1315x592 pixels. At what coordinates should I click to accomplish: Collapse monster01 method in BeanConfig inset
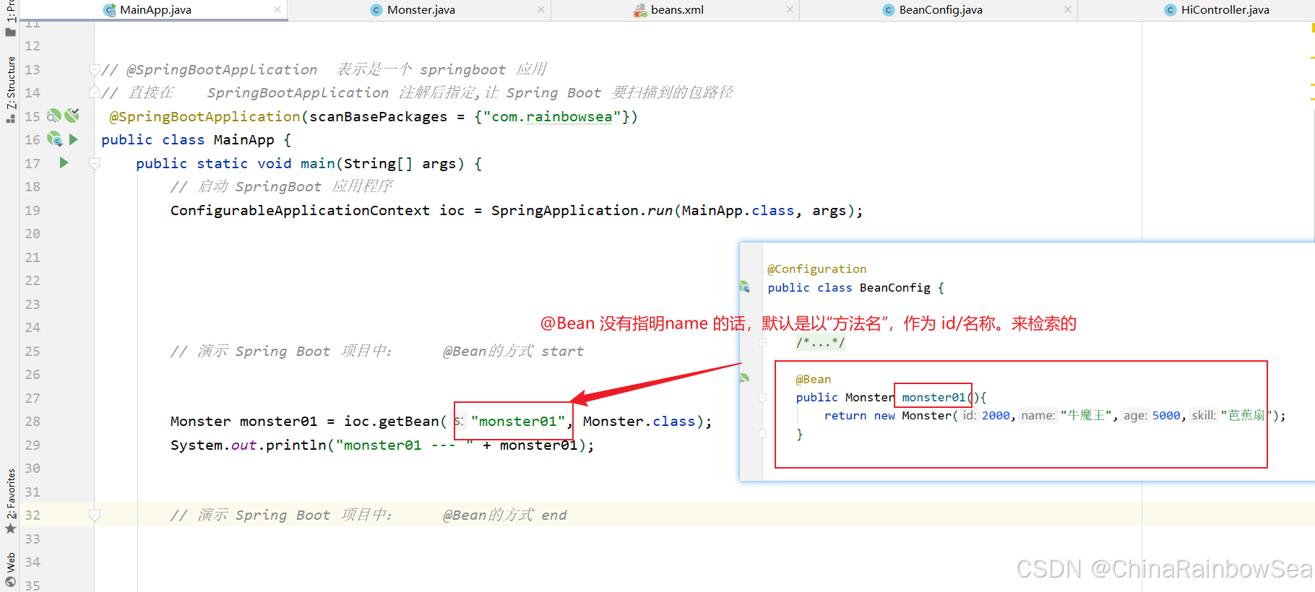(x=762, y=397)
